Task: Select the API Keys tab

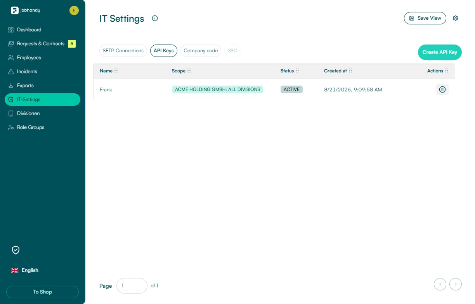Action: pyautogui.click(x=164, y=51)
